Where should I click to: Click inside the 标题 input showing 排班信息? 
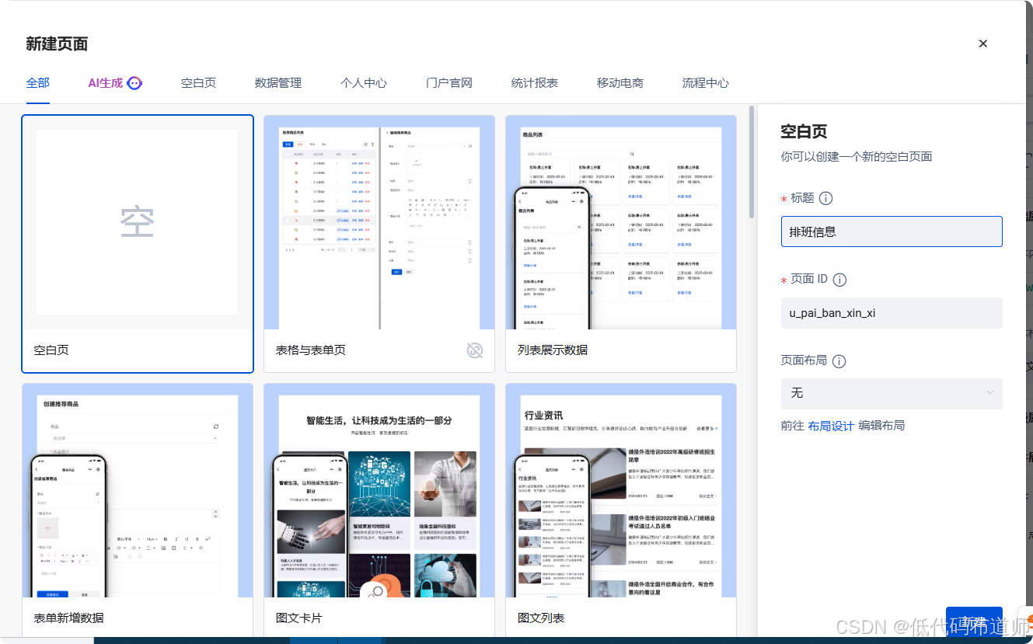click(x=891, y=231)
